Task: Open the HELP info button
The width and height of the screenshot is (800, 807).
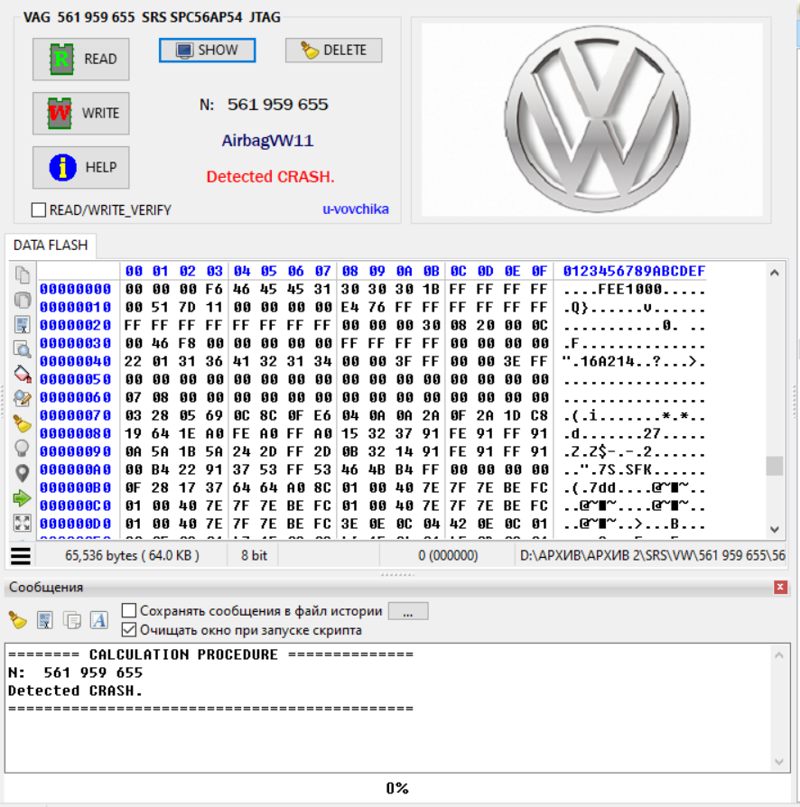Action: [81, 167]
